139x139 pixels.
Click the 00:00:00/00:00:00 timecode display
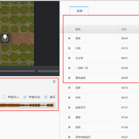[48, 71]
